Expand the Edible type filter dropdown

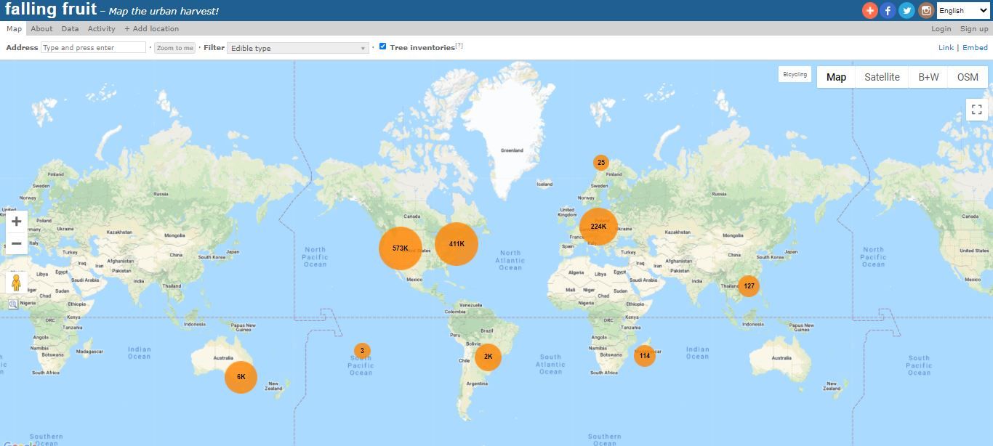click(298, 48)
